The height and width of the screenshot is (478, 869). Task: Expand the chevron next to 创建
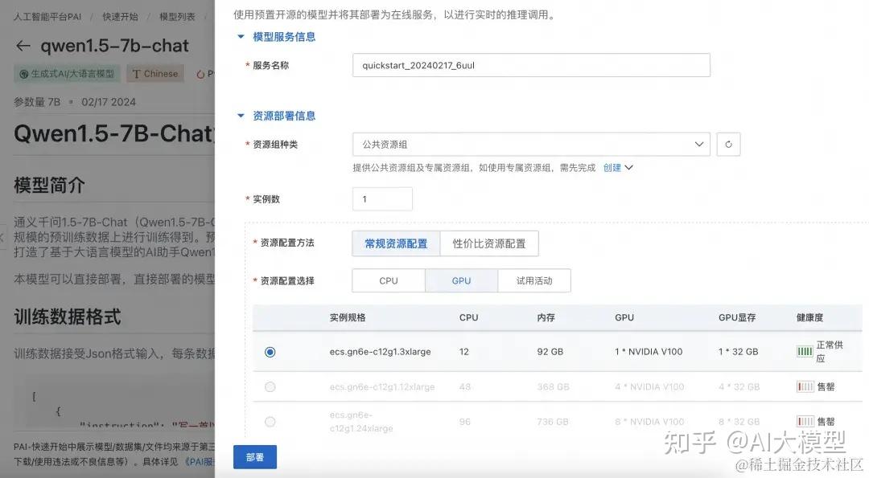(628, 168)
